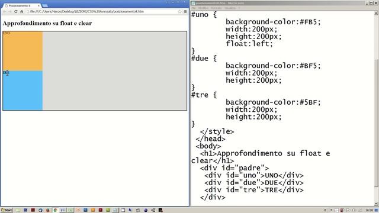
Task: Click the background-color:#5BF; line
Action: tap(273, 102)
